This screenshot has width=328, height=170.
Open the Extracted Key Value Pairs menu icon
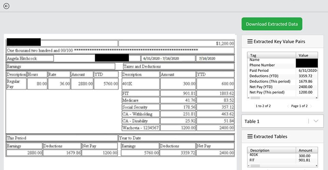[250, 41]
